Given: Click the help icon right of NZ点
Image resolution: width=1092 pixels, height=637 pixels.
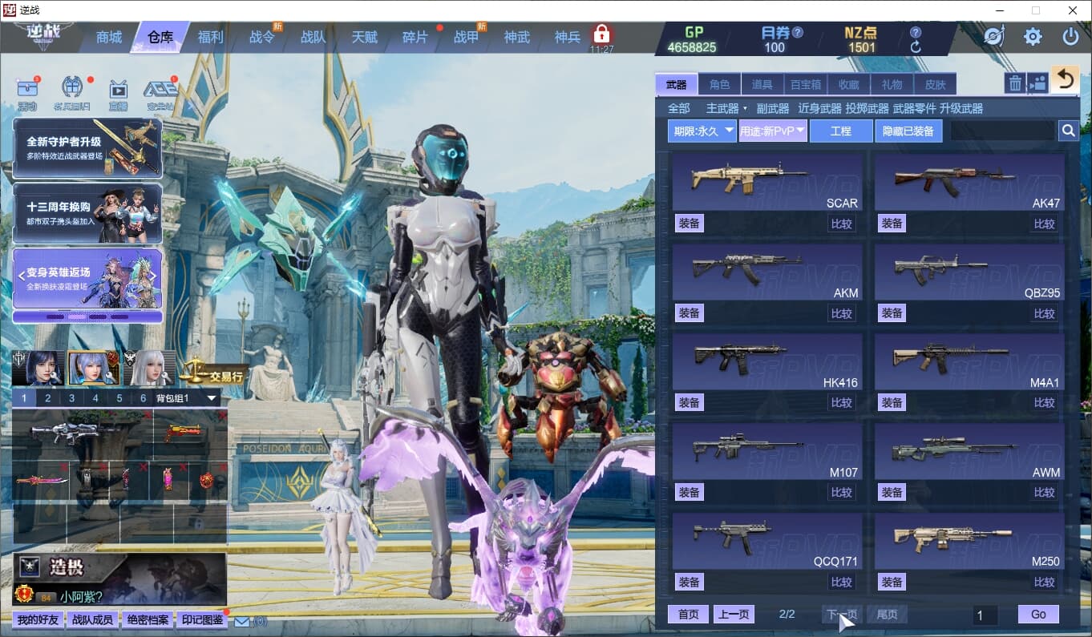Looking at the screenshot, I should point(916,33).
